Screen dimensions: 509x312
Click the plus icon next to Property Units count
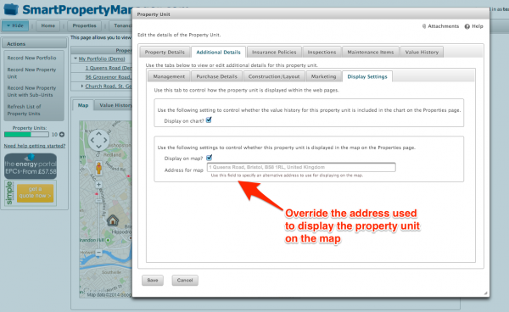(62, 134)
